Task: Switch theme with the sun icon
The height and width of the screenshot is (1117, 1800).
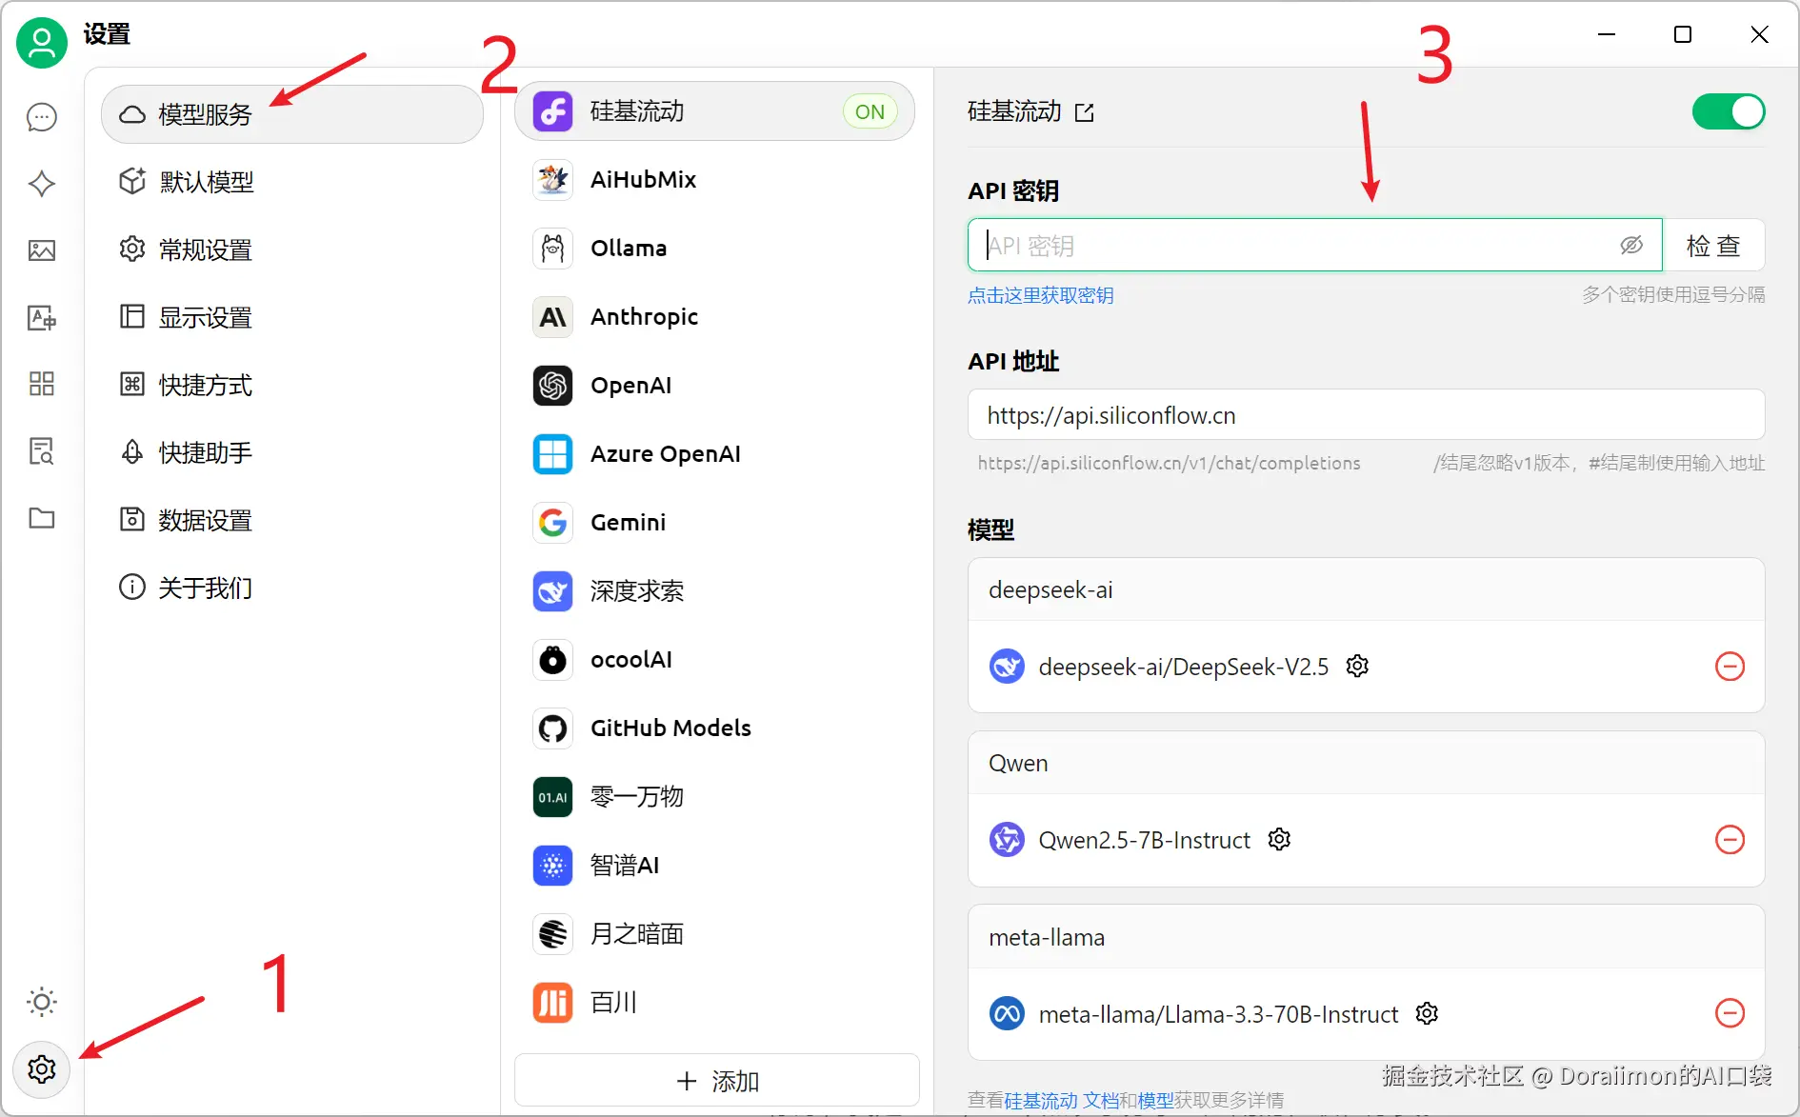Action: click(x=42, y=1002)
